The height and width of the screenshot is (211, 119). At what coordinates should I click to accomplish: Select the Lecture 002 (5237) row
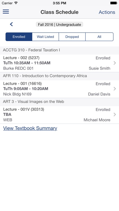point(60,63)
